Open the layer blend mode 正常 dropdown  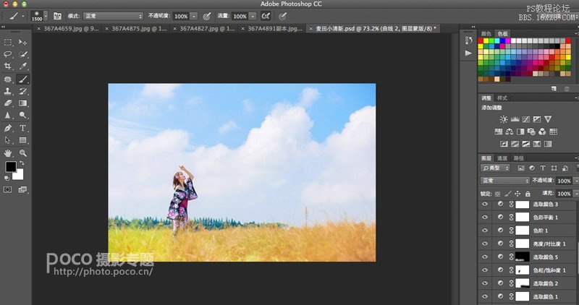click(504, 181)
